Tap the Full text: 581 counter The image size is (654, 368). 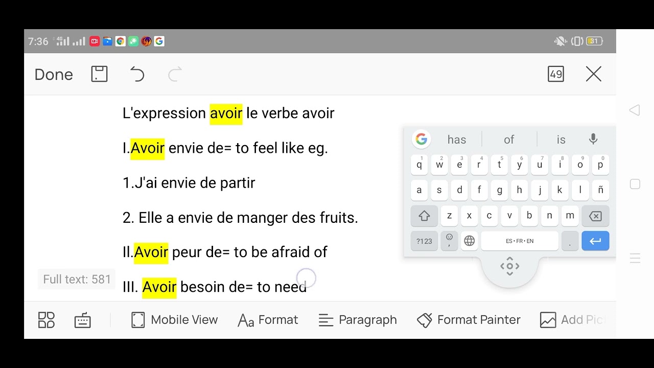(77, 280)
